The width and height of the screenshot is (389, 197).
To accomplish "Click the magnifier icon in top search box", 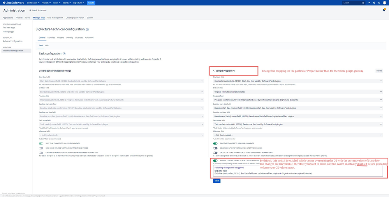I will pyautogui.click(x=363, y=3).
